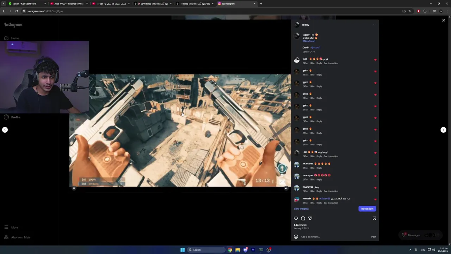Open Premiere Pro from the taskbar

pos(253,250)
